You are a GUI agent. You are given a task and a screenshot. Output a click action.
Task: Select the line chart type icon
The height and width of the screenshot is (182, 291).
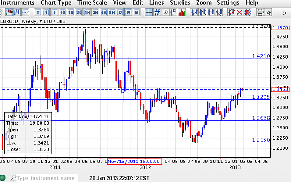[26, 13]
